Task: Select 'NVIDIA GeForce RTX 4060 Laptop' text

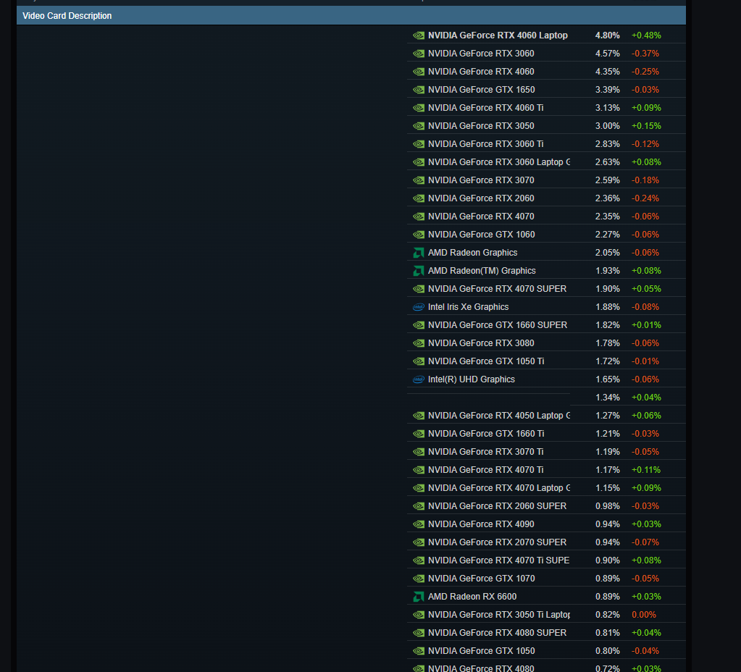Action: click(498, 35)
